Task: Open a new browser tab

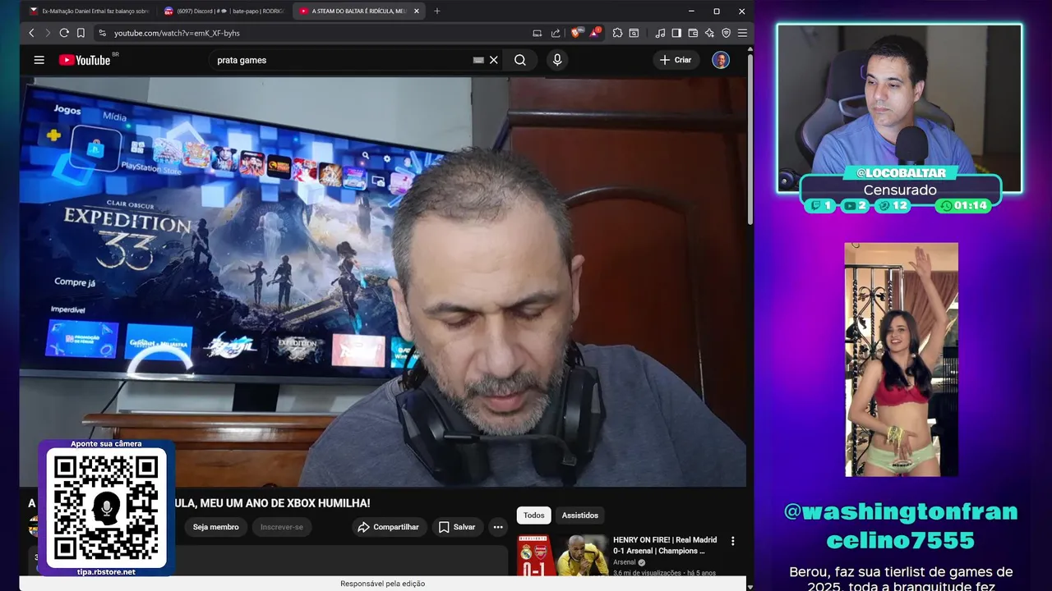Action: pos(436,11)
